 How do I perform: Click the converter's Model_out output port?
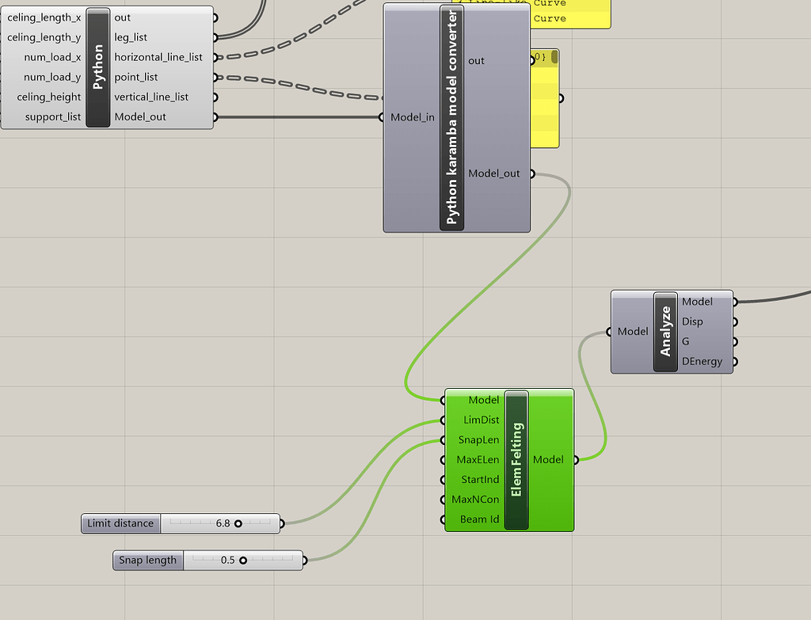[x=532, y=173]
